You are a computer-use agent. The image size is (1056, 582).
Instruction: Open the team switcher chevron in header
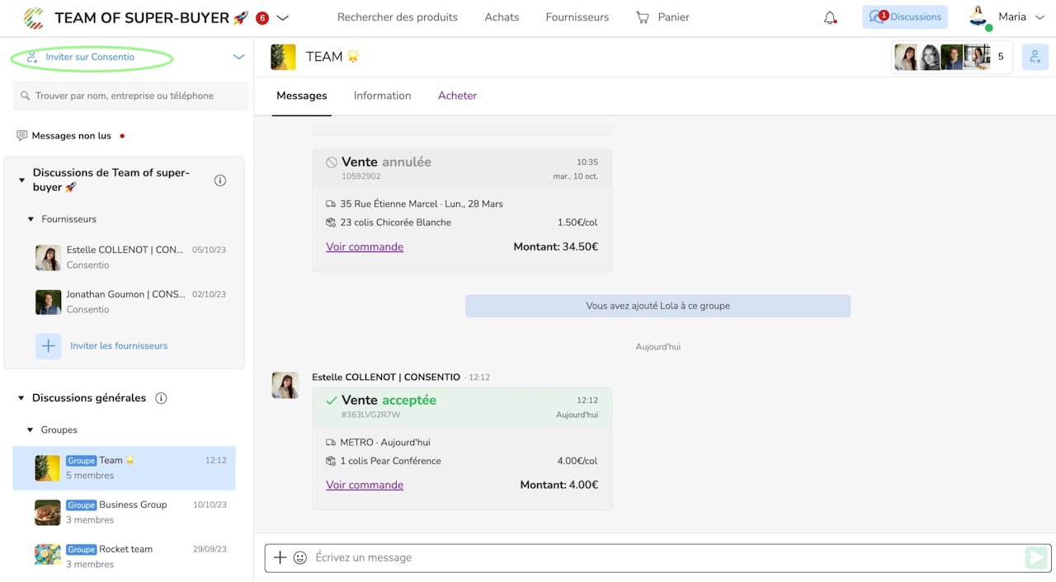pos(282,17)
